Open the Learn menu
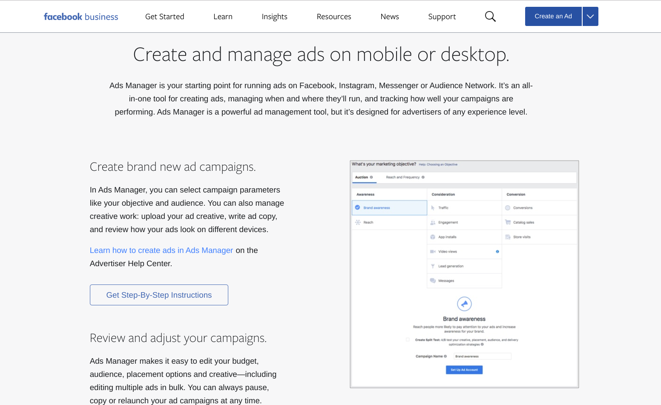The image size is (661, 405). click(223, 17)
